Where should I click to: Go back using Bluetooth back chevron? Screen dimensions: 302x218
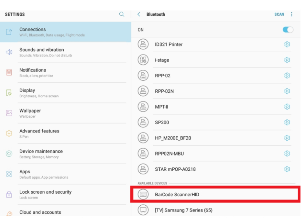click(139, 15)
